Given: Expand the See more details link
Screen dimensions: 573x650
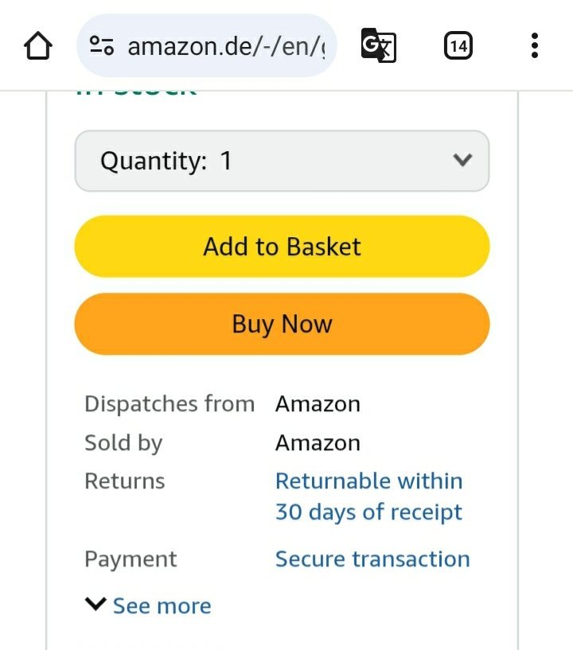Looking at the screenshot, I should (162, 606).
